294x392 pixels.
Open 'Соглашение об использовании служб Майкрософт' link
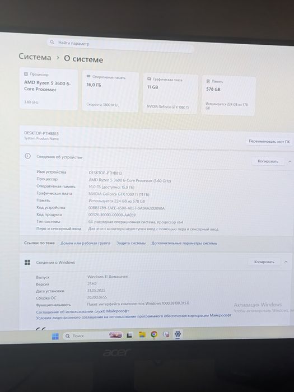point(82,311)
